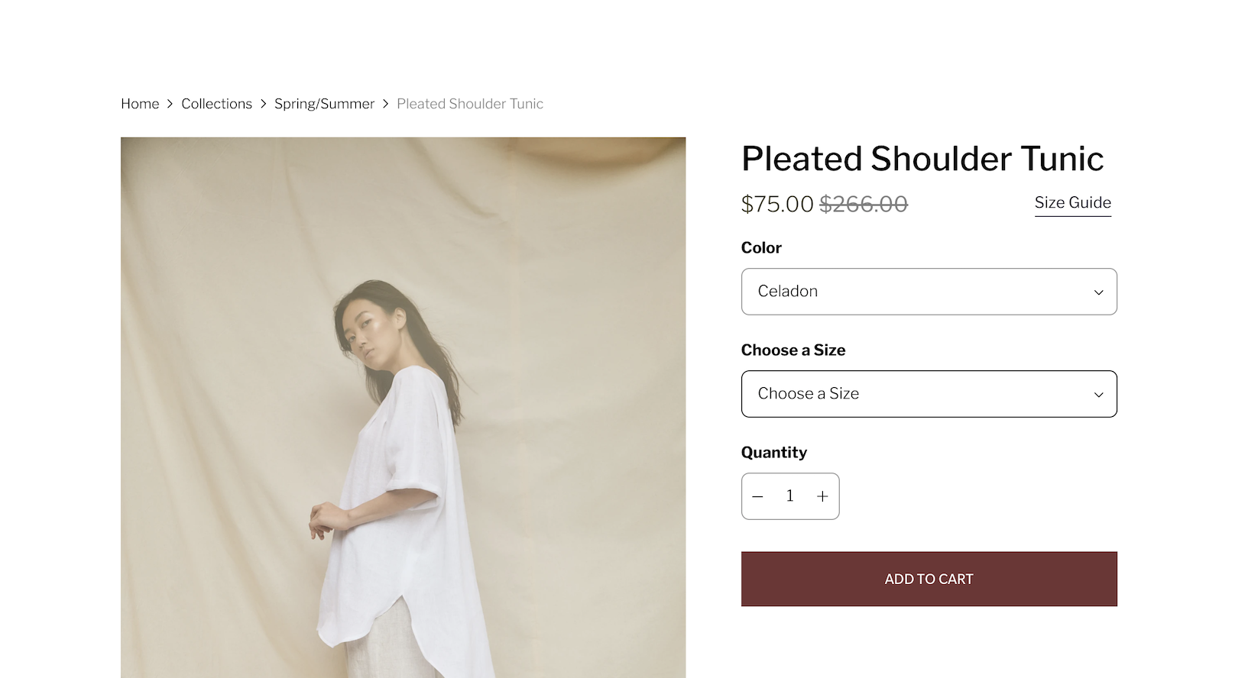Click the crossed-out original price $266.00
This screenshot has height=678, width=1235.
tap(864, 205)
